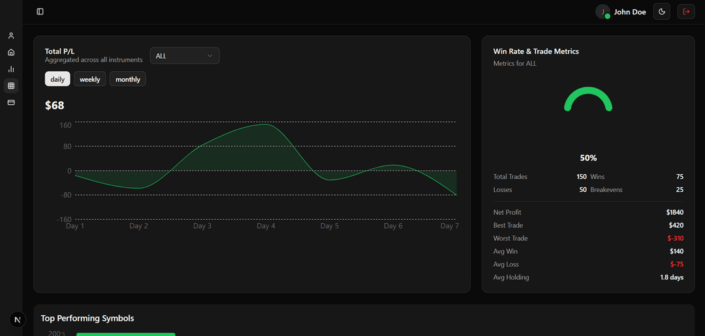705x336 pixels.
Task: Toggle the sidebar panel icon
Action: click(x=40, y=12)
